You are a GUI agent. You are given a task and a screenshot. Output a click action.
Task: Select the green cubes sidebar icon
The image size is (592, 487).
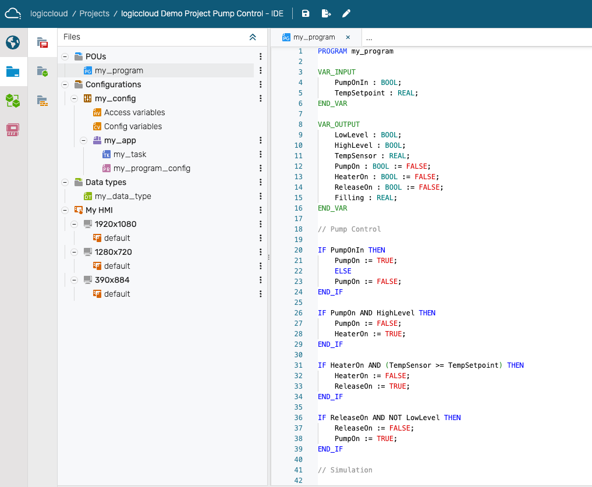click(13, 101)
